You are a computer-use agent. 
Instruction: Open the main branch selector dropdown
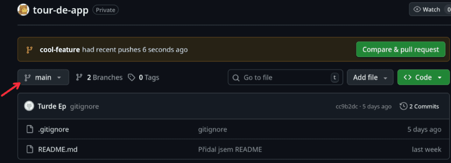click(x=43, y=77)
